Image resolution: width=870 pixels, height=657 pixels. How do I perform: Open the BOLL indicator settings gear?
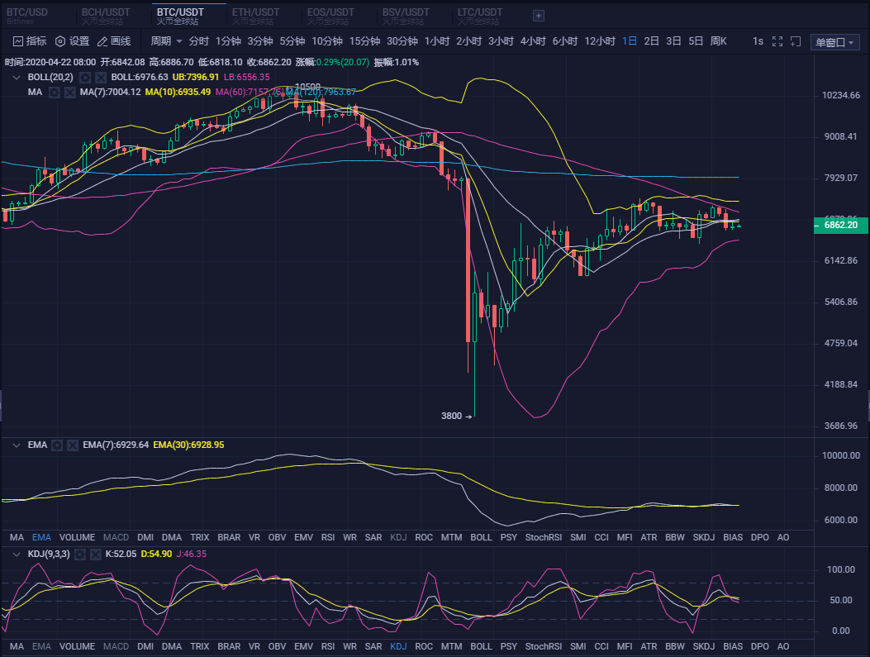(84, 77)
